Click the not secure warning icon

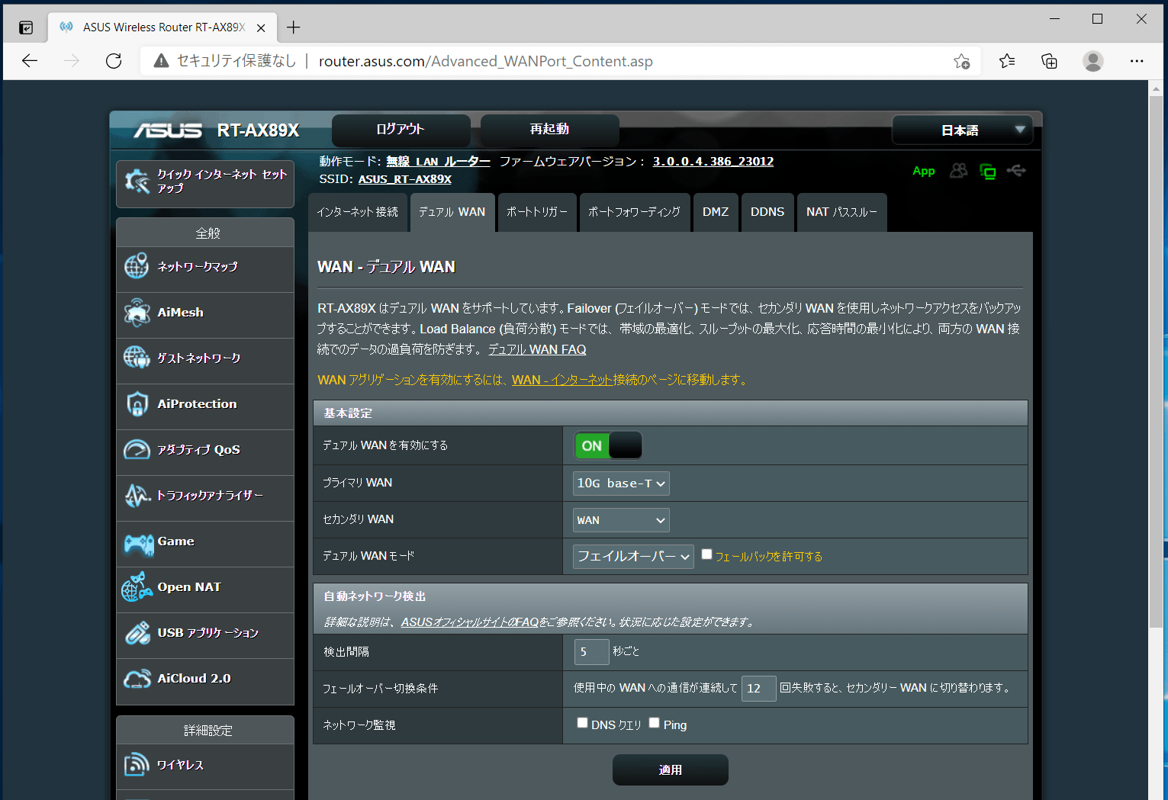[x=161, y=61]
